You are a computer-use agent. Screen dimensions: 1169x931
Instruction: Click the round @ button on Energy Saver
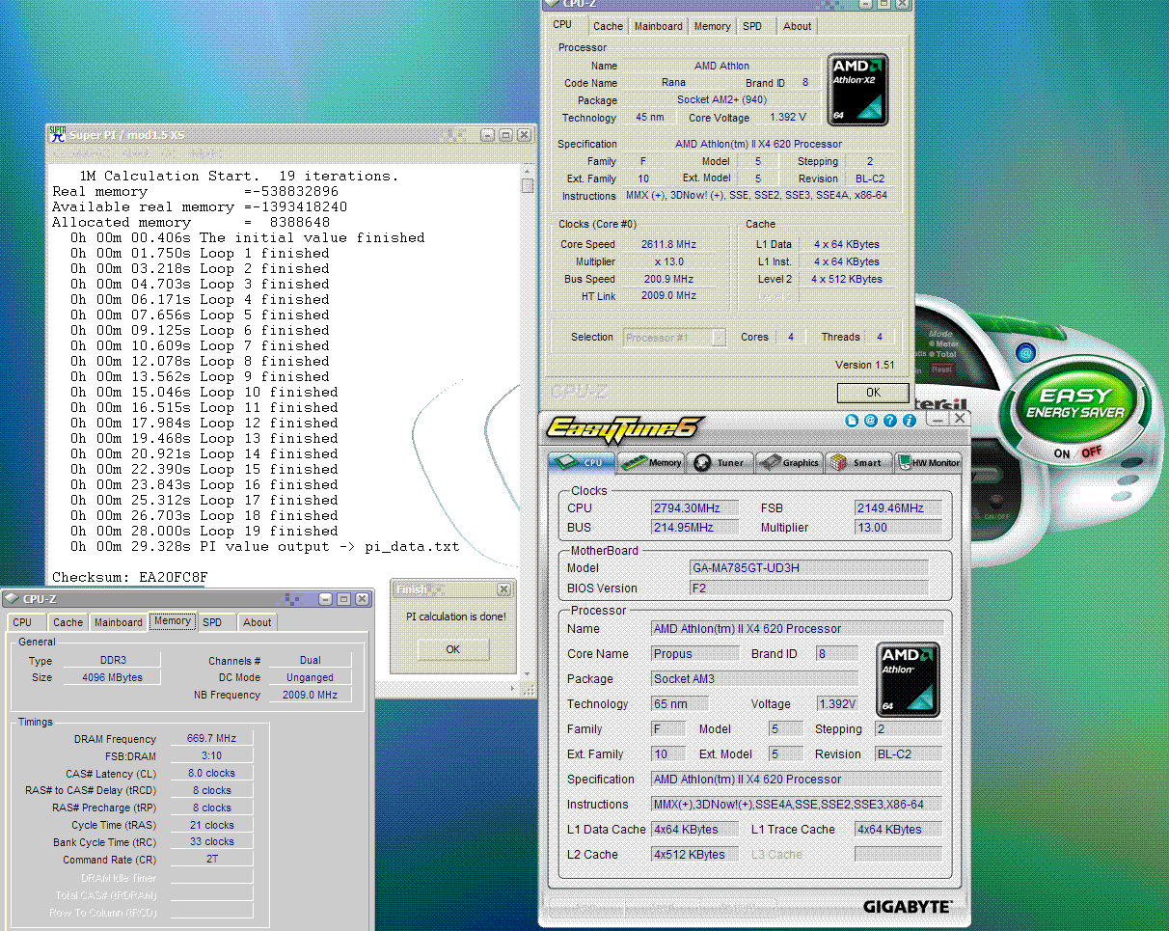[1025, 353]
